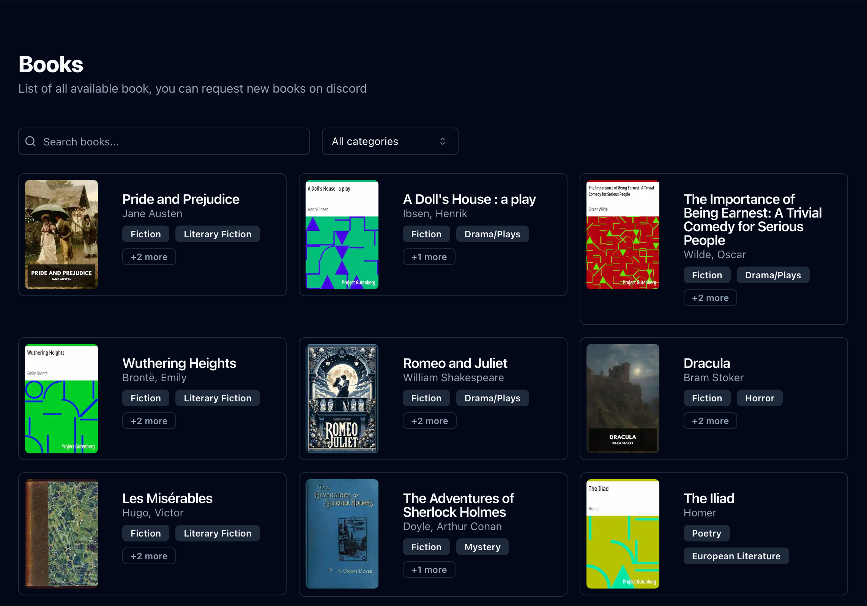Select Drama/Plays tag on Romeo and Juliet
The width and height of the screenshot is (867, 606).
pos(492,398)
